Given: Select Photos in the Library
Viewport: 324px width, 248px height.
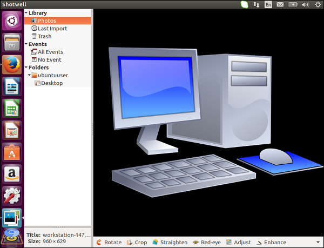Looking at the screenshot, I should click(x=46, y=21).
